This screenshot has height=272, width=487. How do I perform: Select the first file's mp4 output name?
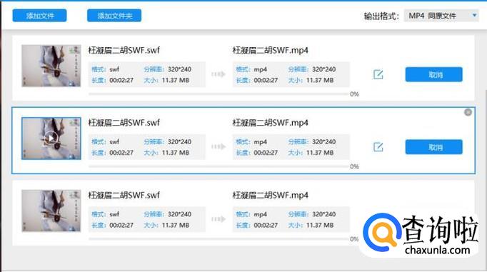point(270,50)
